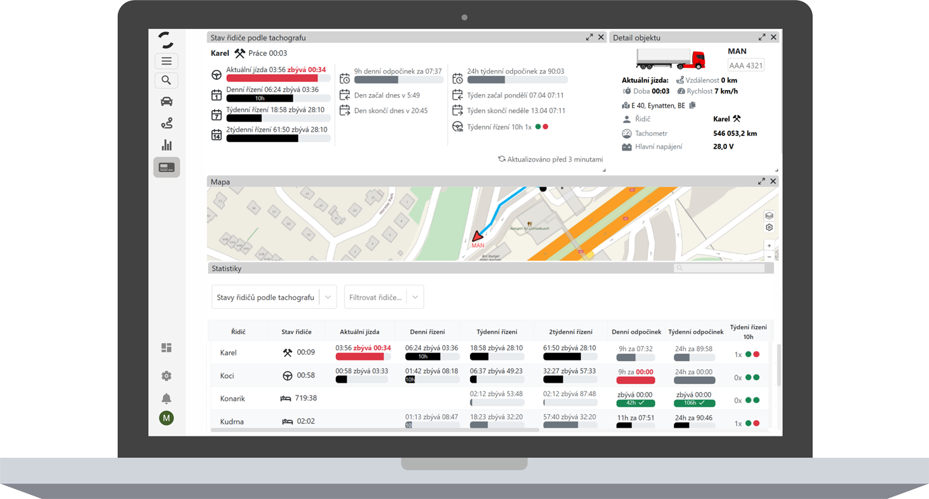Open the bar chart statistics icon
929x499 pixels.
[166, 145]
